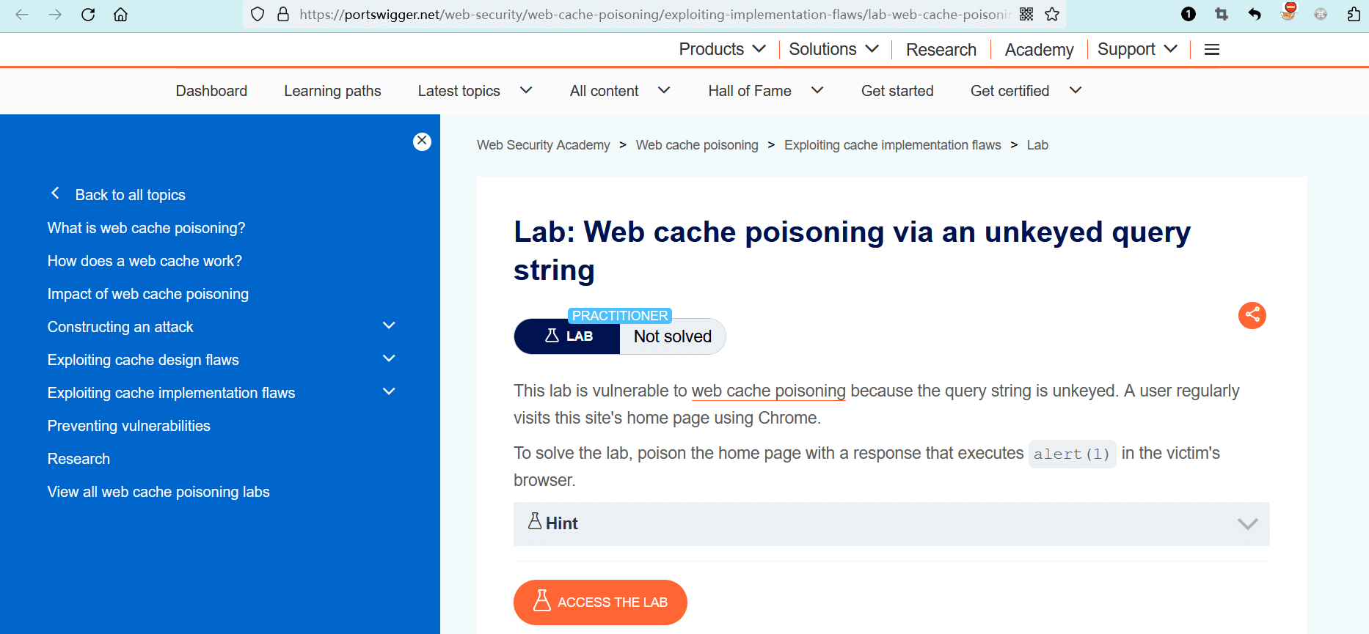The width and height of the screenshot is (1369, 634).
Task: Bookmark this page with the star icon
Action: (x=1052, y=15)
